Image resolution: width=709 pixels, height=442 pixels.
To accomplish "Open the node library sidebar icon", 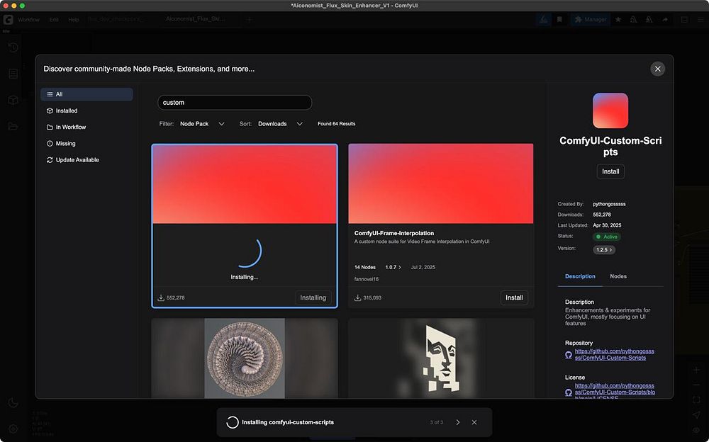I will pos(13,74).
